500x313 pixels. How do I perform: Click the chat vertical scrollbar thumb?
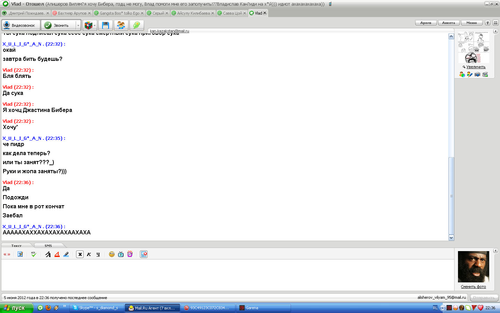(x=451, y=196)
